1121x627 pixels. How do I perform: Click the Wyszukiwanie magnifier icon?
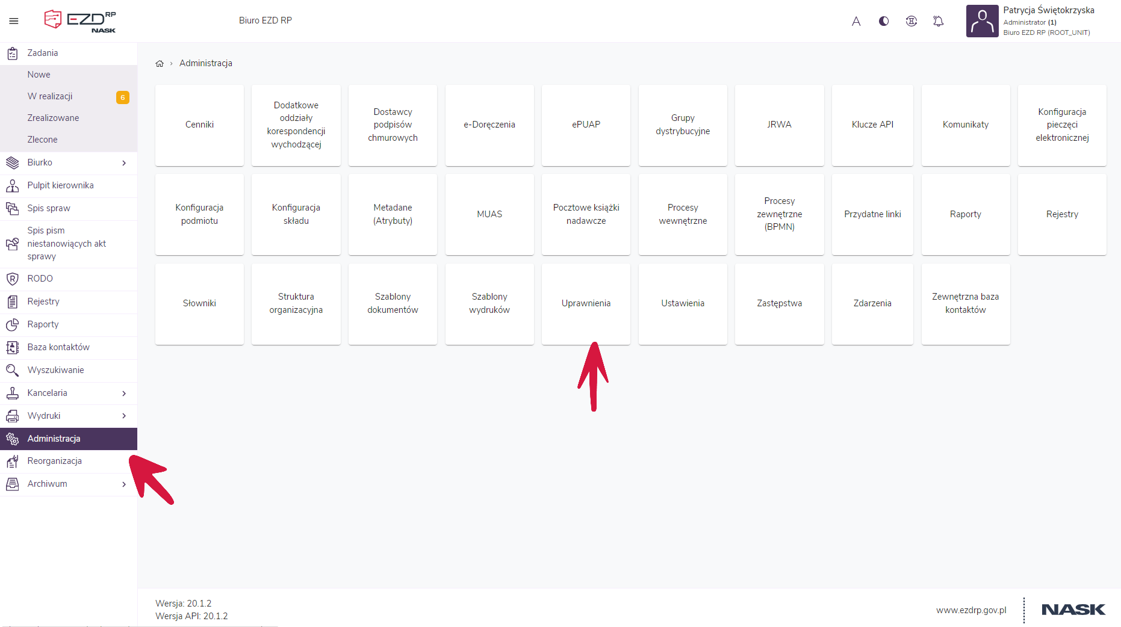(12, 370)
